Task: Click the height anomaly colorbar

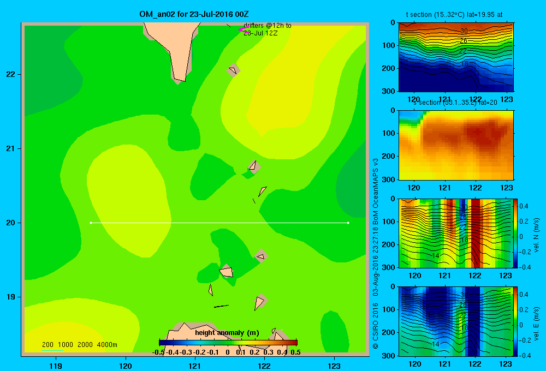Action: click(x=228, y=343)
